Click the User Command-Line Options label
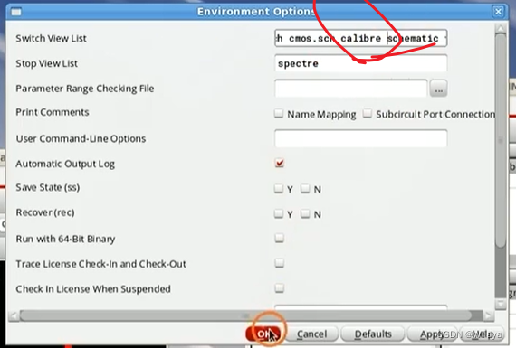Screen dimensions: 516x348 pyautogui.click(x=81, y=139)
